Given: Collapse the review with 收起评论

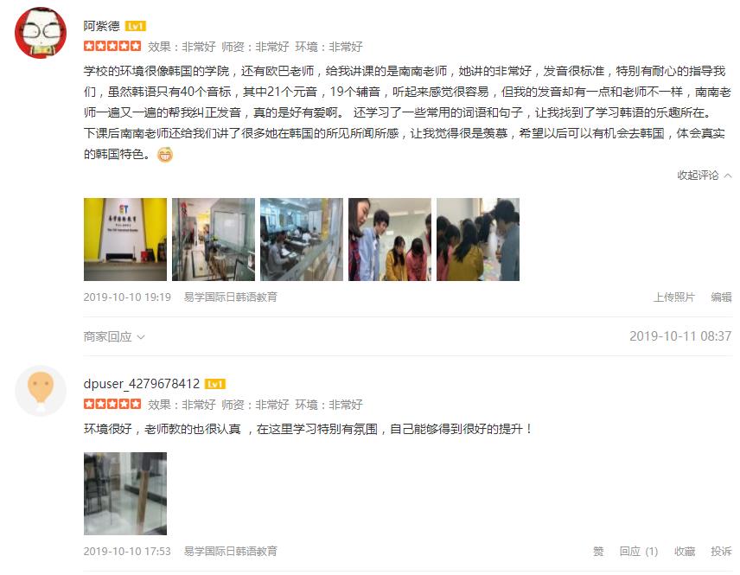Looking at the screenshot, I should [705, 176].
